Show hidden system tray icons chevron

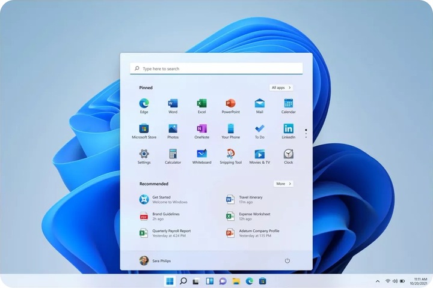tap(378, 281)
